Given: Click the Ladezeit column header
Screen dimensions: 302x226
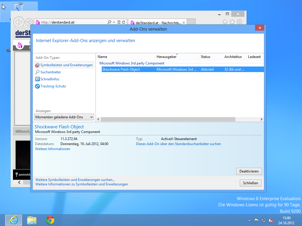Looking at the screenshot, I should tap(255, 57).
